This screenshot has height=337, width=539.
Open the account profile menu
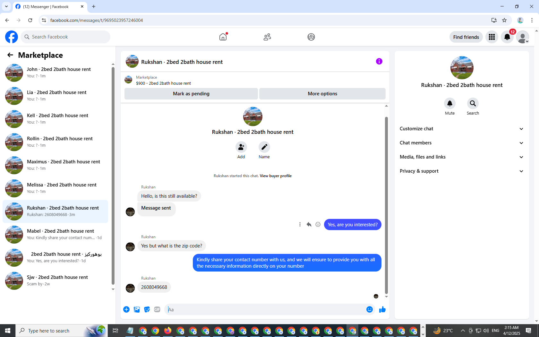[x=523, y=37]
